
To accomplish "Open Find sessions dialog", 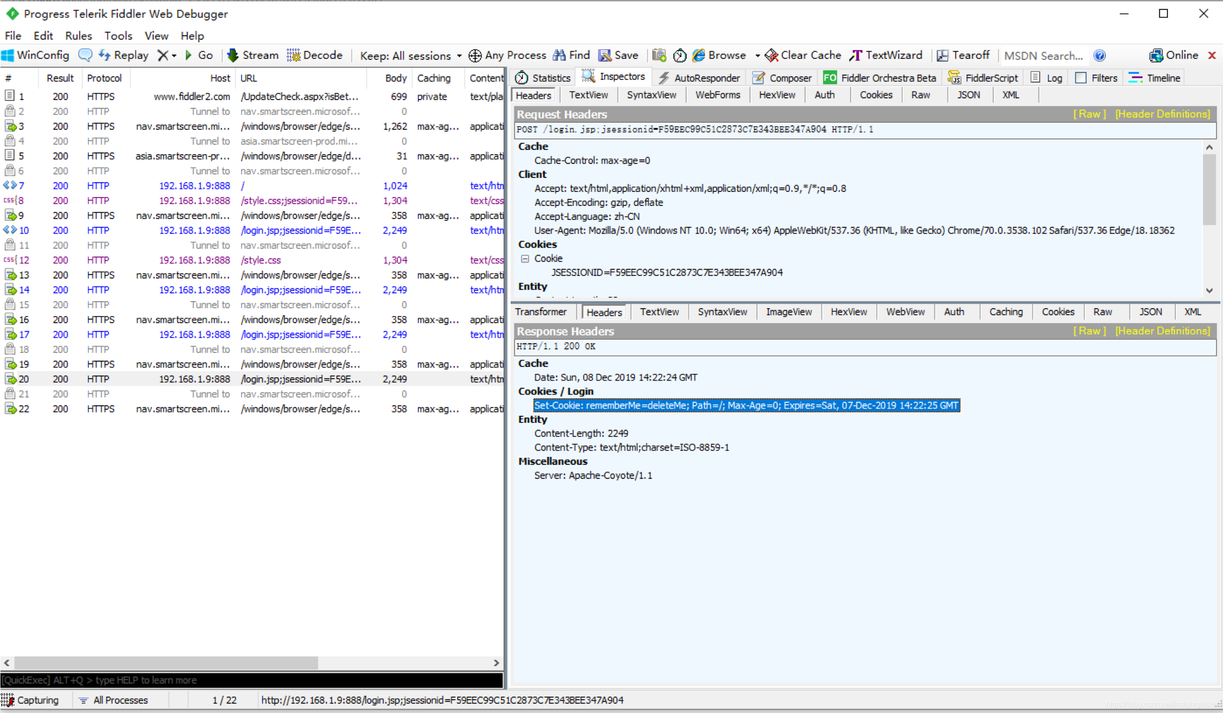I will (572, 55).
